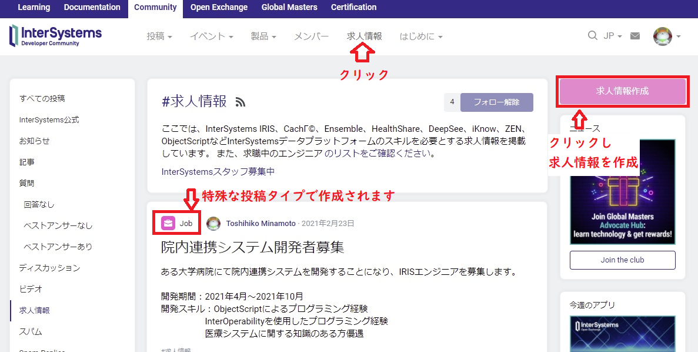Image resolution: width=698 pixels, height=352 pixels.
Task: Click the 求人情報作成 button
Action: coord(622,91)
